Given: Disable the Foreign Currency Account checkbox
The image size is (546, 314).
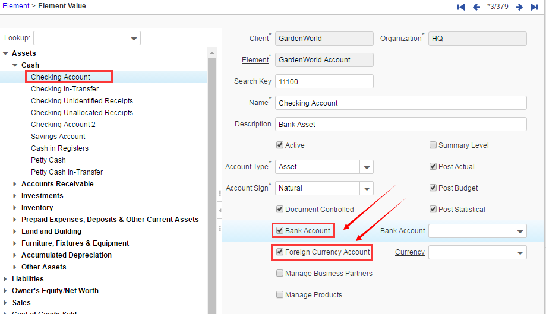Looking at the screenshot, I should coord(280,252).
